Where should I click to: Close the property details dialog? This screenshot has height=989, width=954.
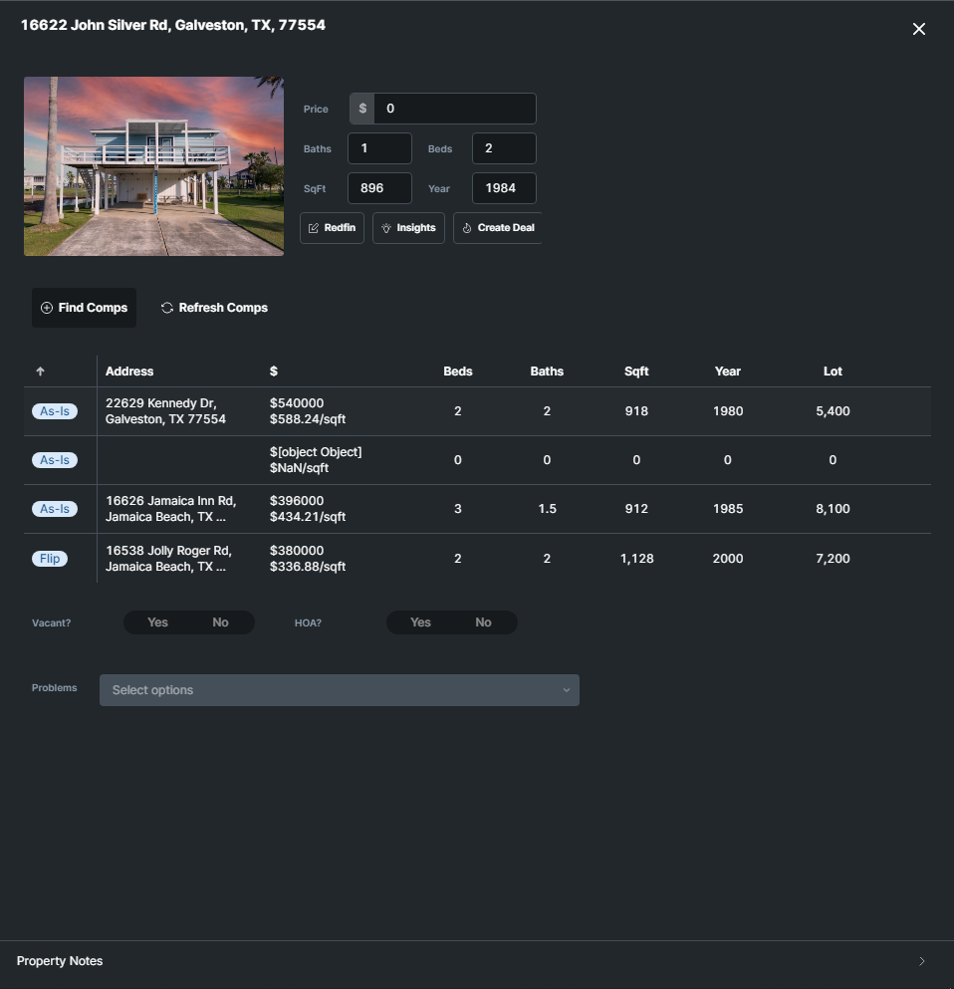click(918, 29)
